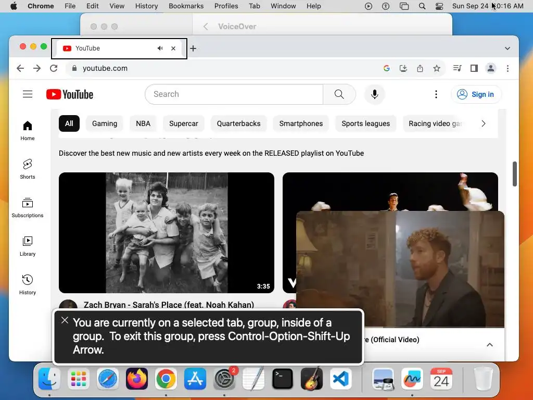Open Chrome profile avatar
533x400 pixels.
pyautogui.click(x=491, y=68)
